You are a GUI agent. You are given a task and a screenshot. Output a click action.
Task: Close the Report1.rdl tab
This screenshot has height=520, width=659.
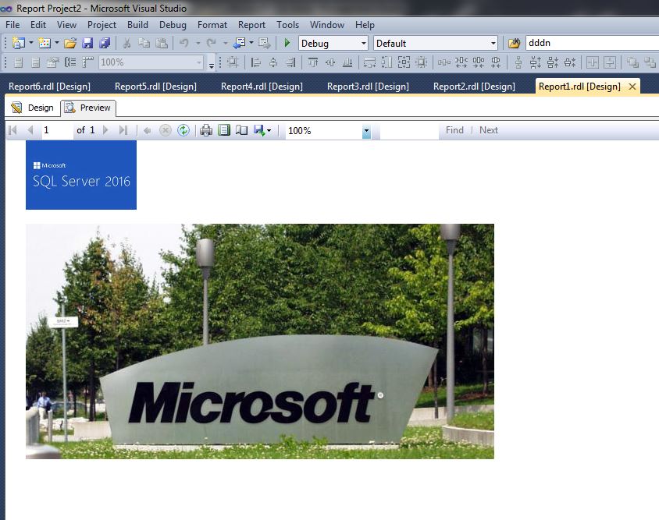(632, 87)
